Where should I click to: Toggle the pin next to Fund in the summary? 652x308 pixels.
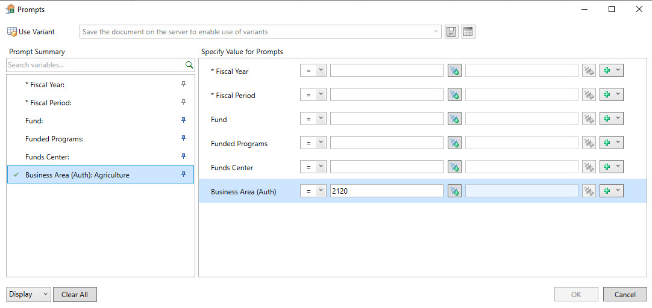[183, 120]
